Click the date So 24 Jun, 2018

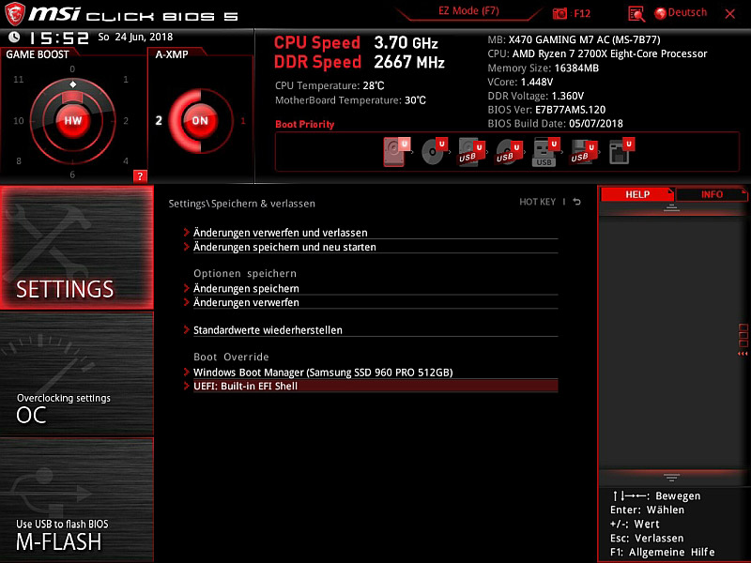click(135, 37)
